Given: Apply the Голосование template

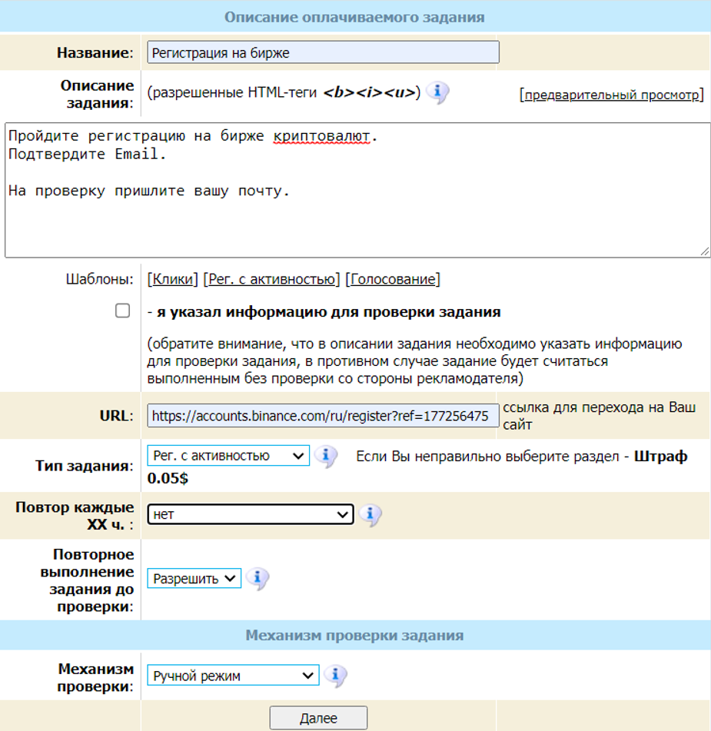Looking at the screenshot, I should pyautogui.click(x=393, y=279).
